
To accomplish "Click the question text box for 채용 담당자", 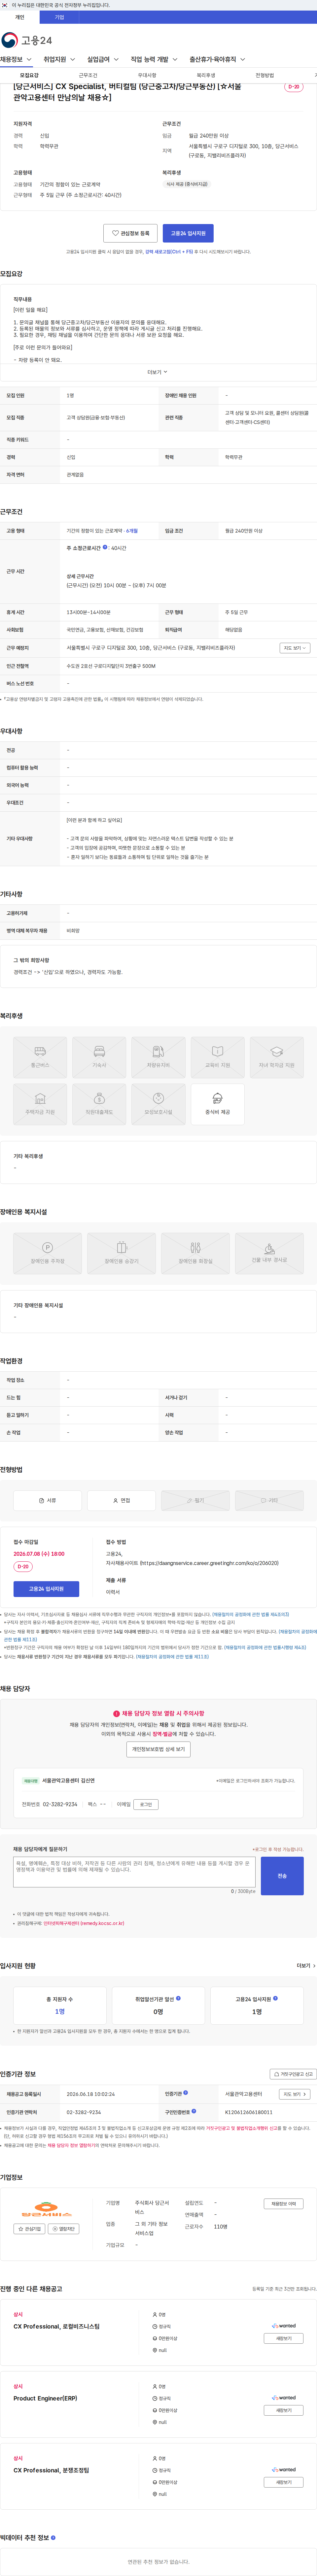I will point(134,1872).
